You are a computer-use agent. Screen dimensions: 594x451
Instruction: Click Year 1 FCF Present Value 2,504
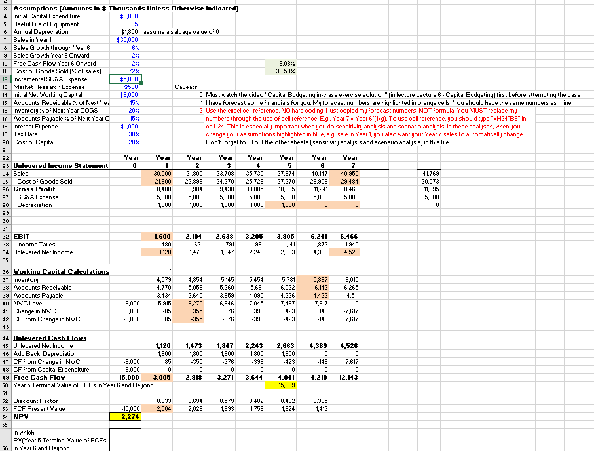click(x=157, y=409)
